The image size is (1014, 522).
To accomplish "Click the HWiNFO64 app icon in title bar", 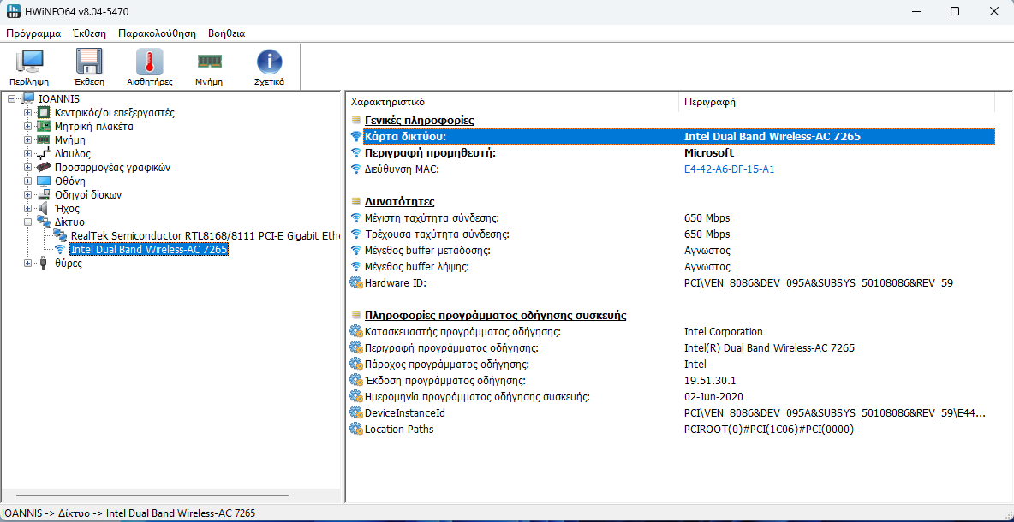I will 13,11.
